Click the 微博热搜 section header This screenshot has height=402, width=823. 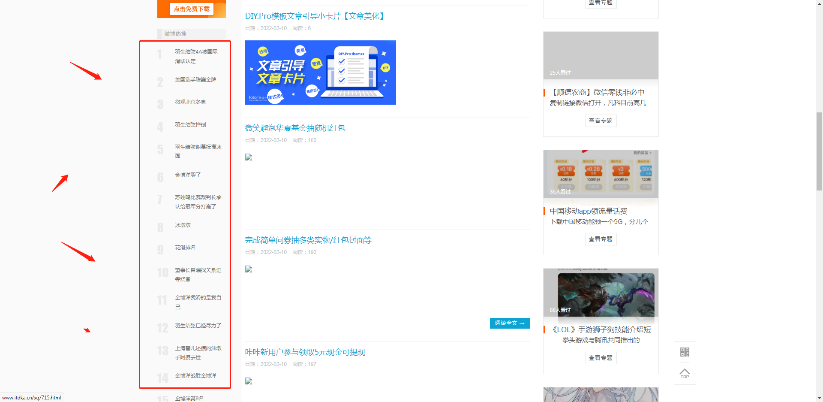[x=192, y=33]
